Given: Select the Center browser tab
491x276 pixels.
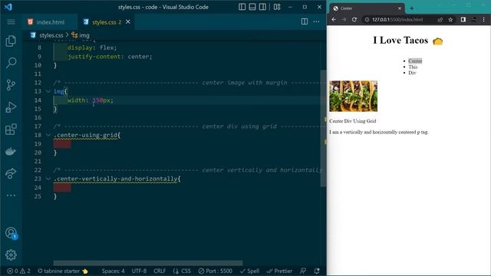Looking at the screenshot, I should [367, 8].
